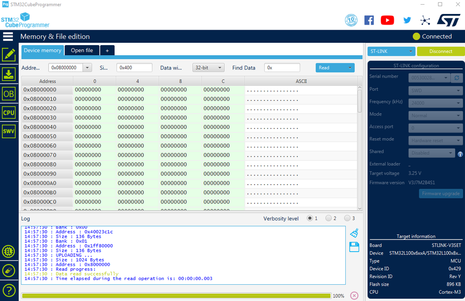Open the CPU panel

(x=9, y=113)
